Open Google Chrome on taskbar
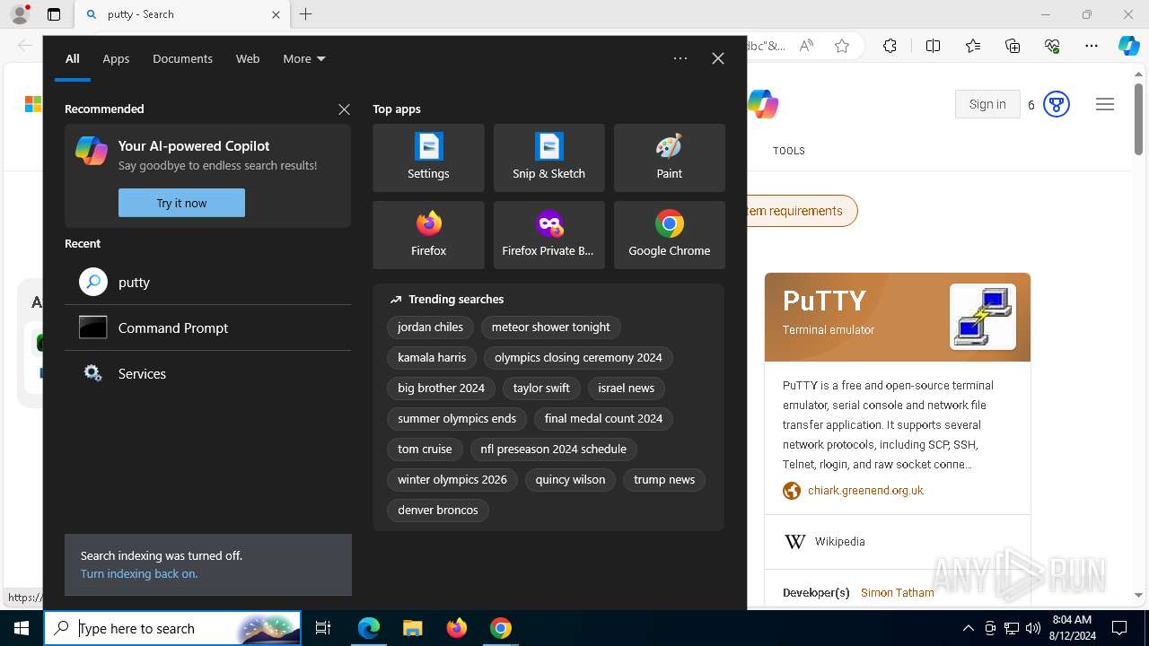The height and width of the screenshot is (646, 1149). click(x=501, y=628)
